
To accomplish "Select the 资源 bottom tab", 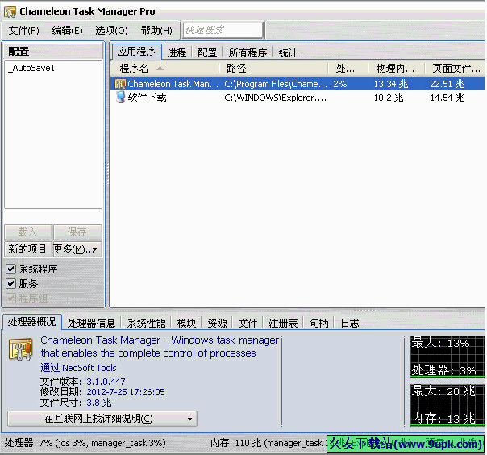I will tap(217, 324).
